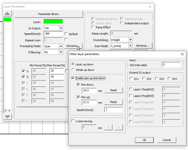
Task: Close the Other layer parameters dialog
Action: point(182,54)
